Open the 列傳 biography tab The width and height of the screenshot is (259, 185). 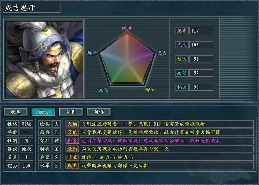pos(99,112)
